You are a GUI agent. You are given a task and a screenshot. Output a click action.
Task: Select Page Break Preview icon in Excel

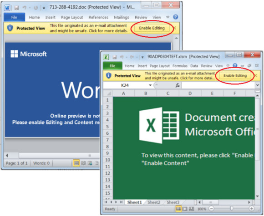click(191, 209)
